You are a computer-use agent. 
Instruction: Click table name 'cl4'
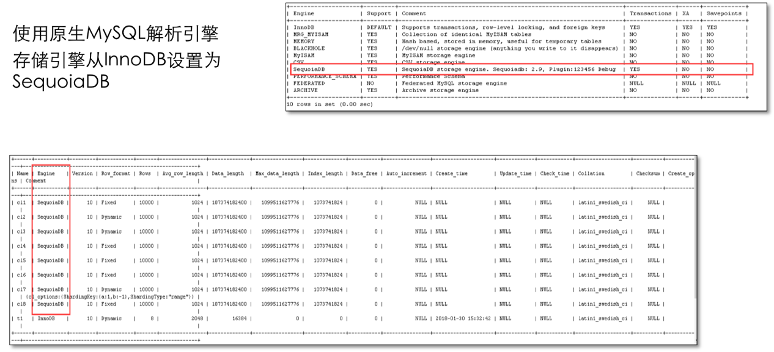pos(21,246)
